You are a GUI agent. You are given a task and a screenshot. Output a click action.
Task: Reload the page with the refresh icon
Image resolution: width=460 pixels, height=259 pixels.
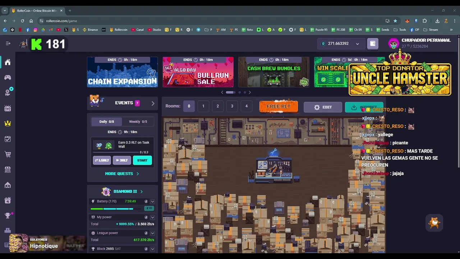pos(22,21)
